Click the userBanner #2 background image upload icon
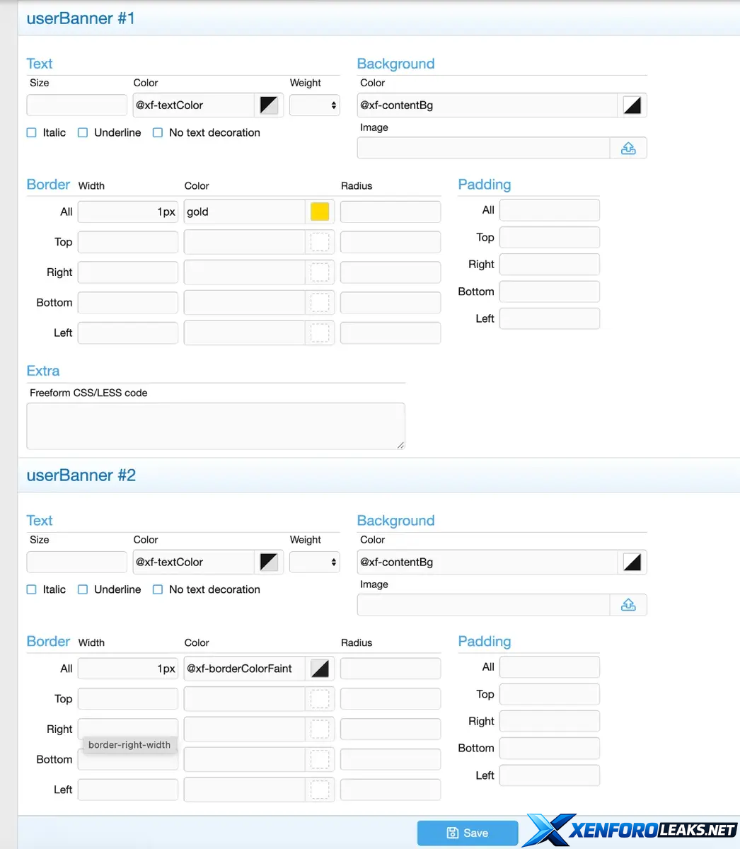 click(628, 606)
